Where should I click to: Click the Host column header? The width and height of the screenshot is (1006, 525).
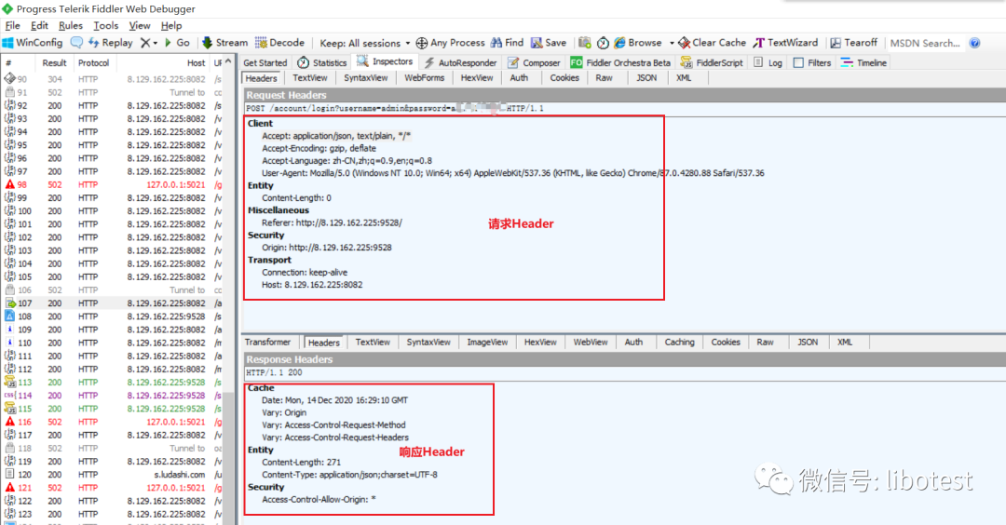pyautogui.click(x=196, y=62)
